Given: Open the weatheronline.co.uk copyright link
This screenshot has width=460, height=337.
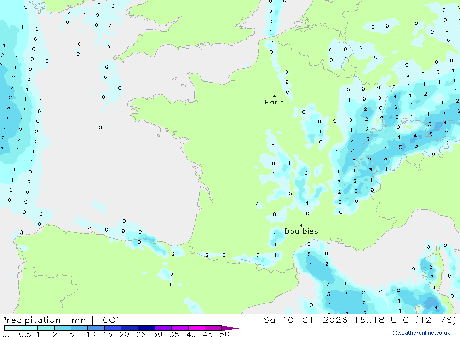Looking at the screenshot, I should (421, 333).
